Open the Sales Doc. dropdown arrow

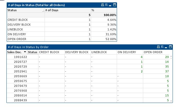point(25,52)
